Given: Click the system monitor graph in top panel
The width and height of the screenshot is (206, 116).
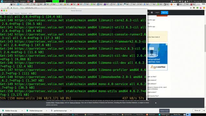Looking at the screenshot, I should click(56, 1).
